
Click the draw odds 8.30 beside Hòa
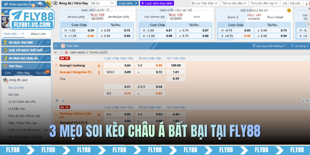[176, 79]
